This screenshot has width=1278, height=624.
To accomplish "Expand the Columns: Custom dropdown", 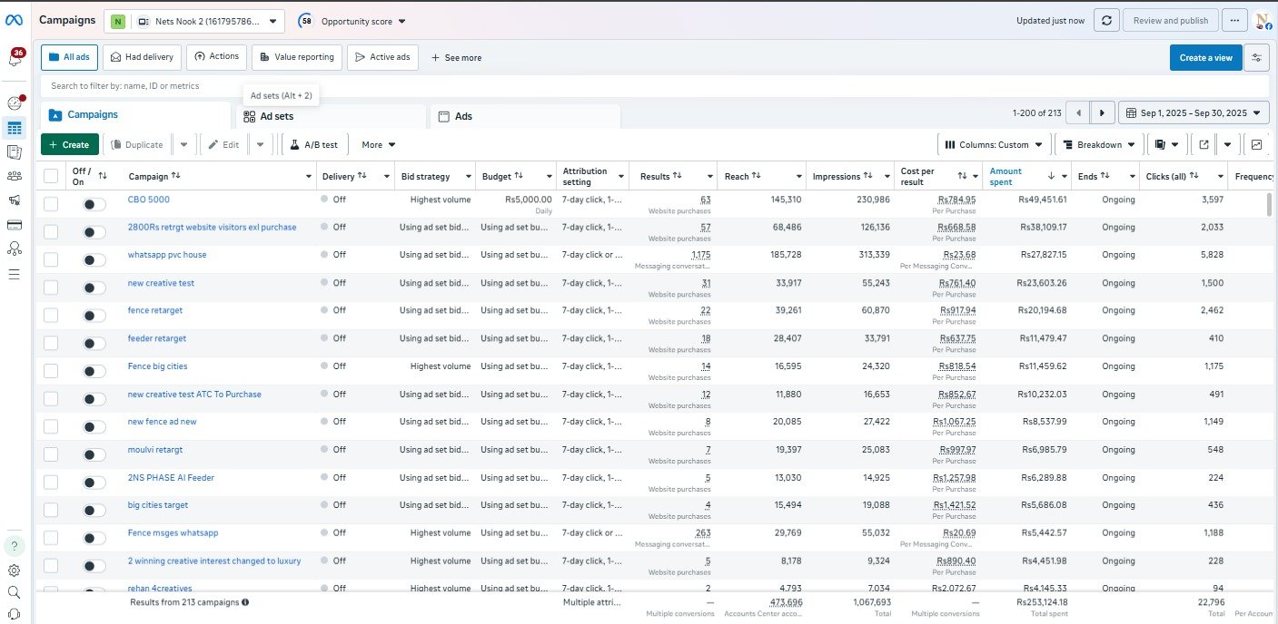I will 994,144.
